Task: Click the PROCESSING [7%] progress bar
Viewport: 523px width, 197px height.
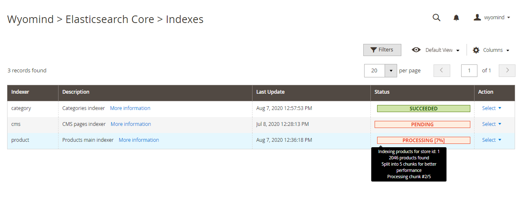Action: click(x=424, y=140)
